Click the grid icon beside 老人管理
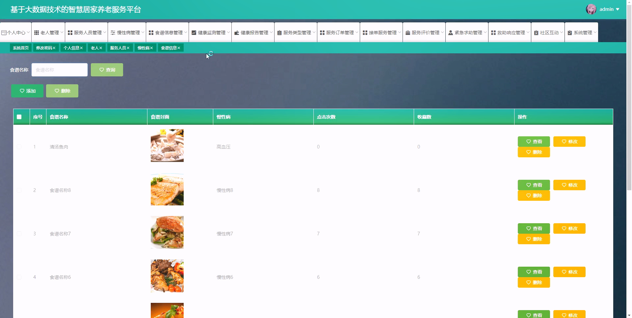 37,33
